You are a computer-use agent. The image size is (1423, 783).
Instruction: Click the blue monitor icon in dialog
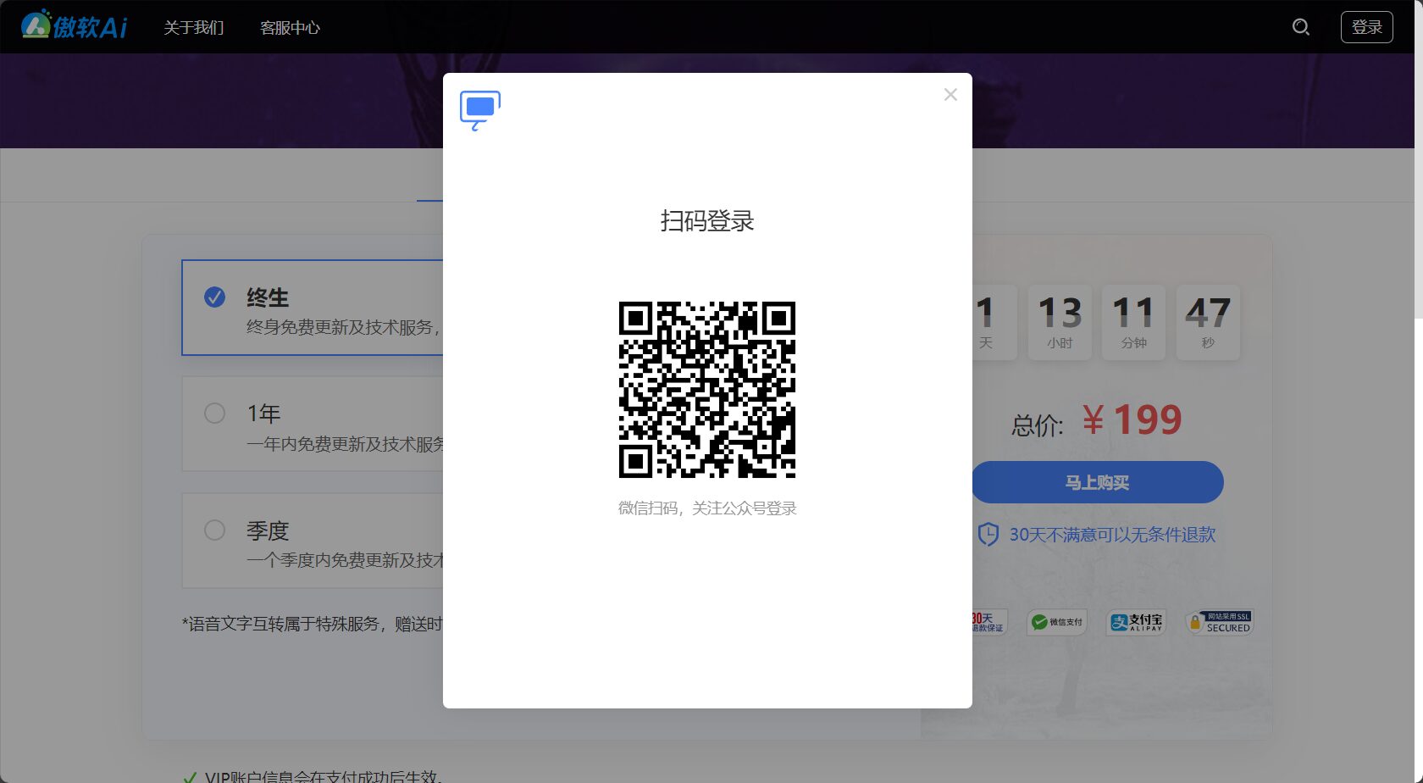pos(480,111)
